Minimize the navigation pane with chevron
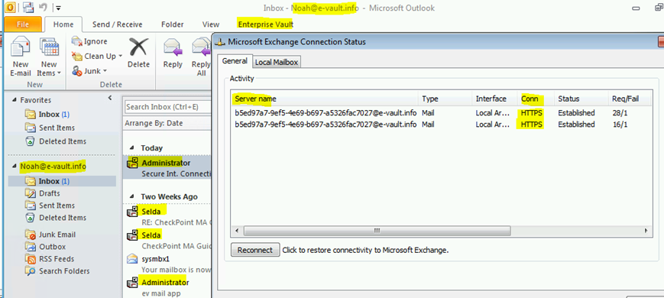 tap(110, 99)
